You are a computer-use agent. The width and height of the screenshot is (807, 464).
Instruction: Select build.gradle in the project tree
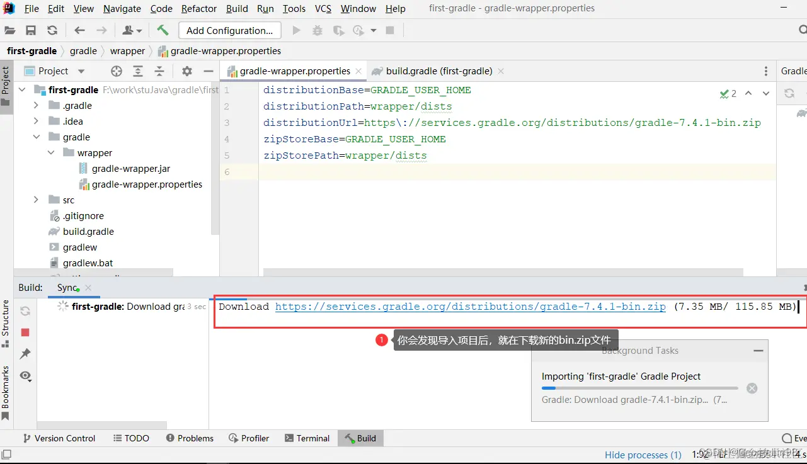[x=88, y=232]
